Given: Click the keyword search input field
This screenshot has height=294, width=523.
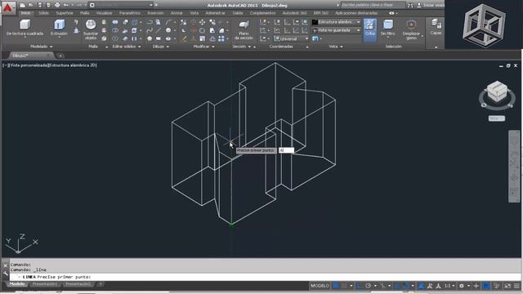Looking at the screenshot, I should (373, 5).
